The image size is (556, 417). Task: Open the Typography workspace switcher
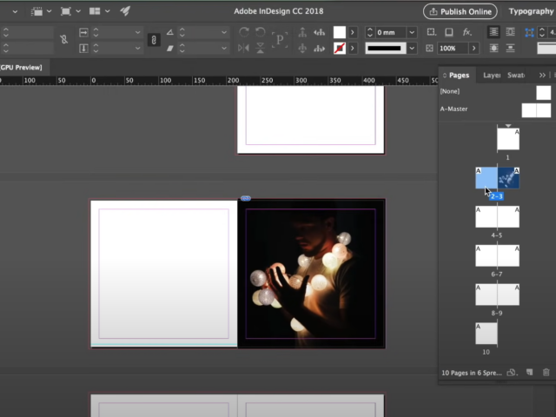tap(532, 11)
